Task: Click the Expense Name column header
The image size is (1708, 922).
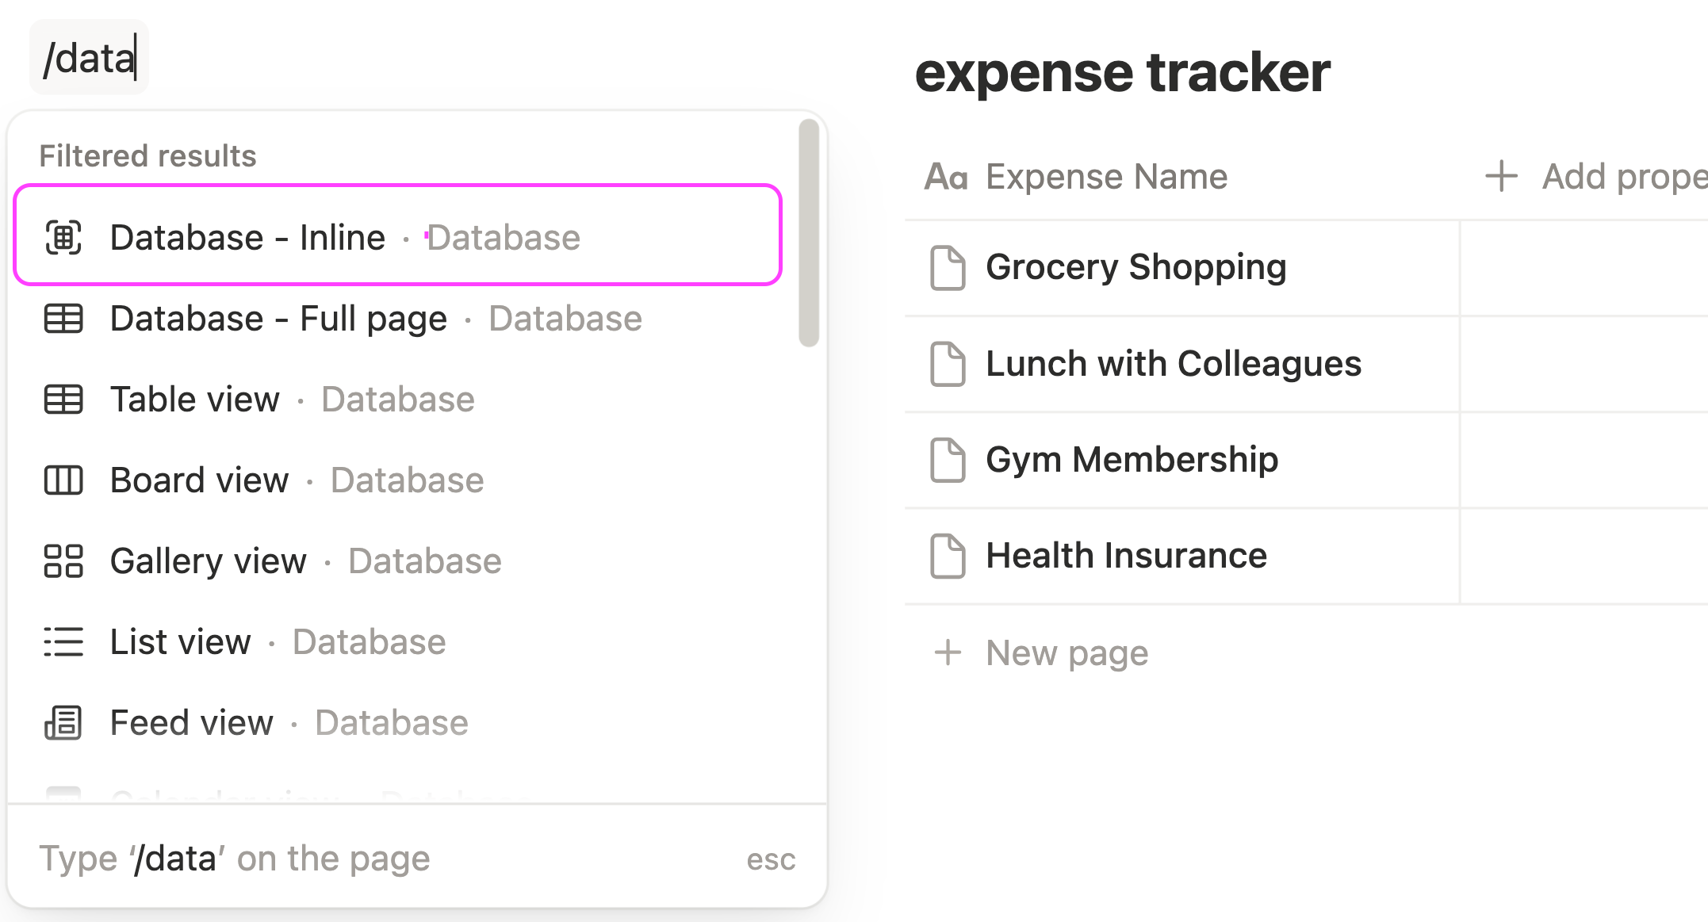Action: tap(1106, 176)
